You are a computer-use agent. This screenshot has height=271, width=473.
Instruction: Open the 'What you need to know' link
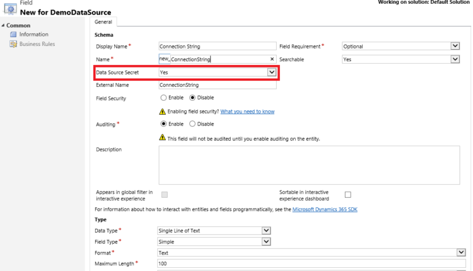[247, 112]
